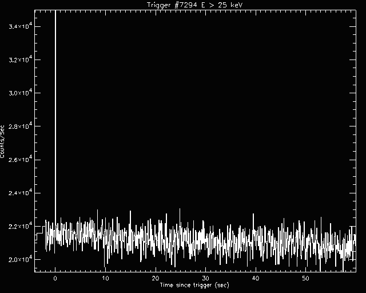Click the x-axis tick label 50

[306, 278]
